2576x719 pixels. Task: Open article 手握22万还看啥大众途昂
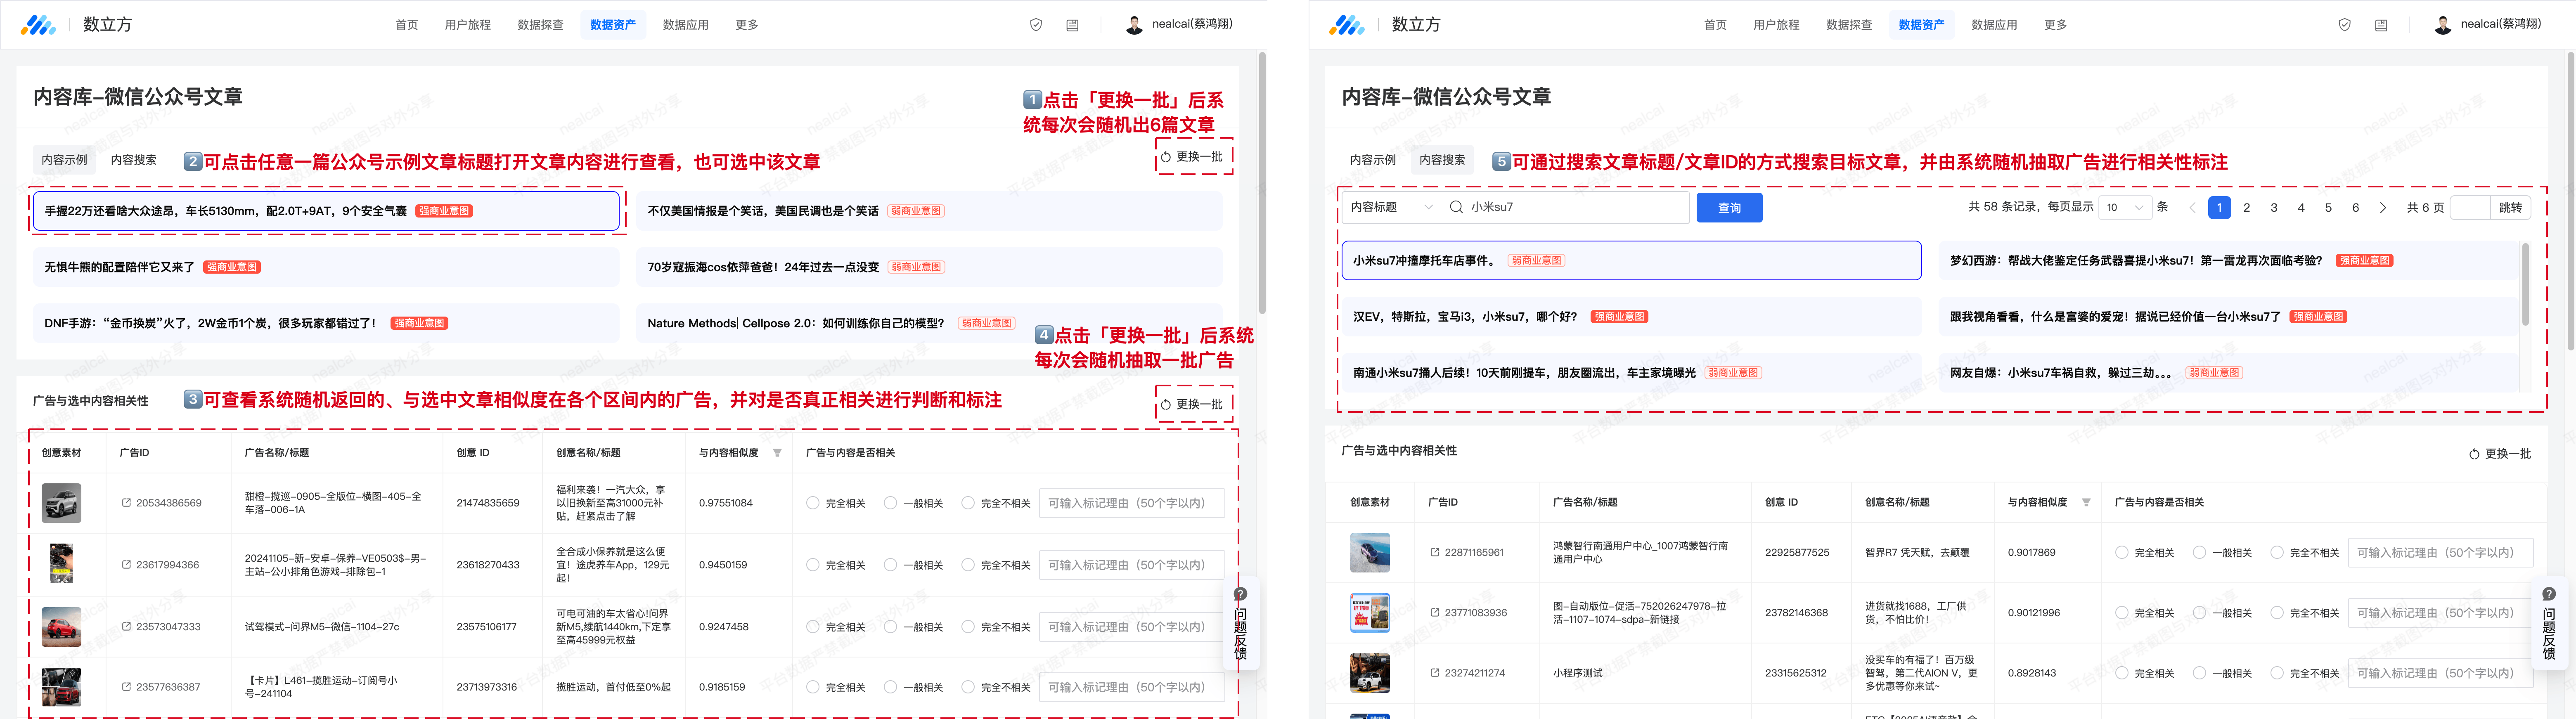226,211
